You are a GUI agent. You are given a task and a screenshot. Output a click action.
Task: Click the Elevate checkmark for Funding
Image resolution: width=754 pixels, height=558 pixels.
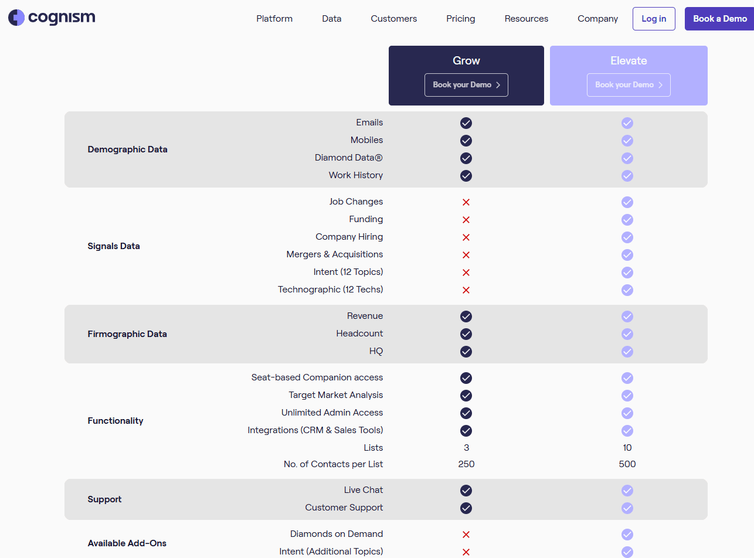tap(627, 220)
